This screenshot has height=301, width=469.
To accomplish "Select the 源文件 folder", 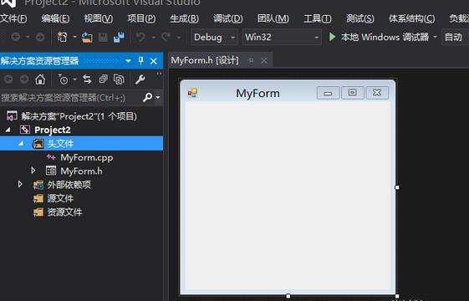I will [60, 198].
